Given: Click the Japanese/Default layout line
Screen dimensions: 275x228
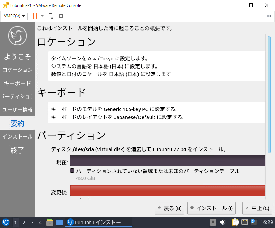Looking at the screenshot, I should click(118, 117).
